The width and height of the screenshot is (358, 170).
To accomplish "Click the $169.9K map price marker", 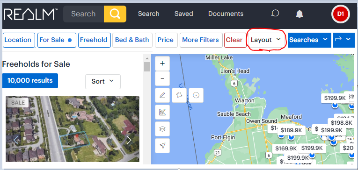I will [285, 149].
